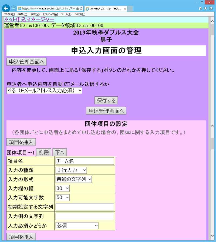Open the お気に入り(A) menu
Viewport: 216px width, 242px height.
(x=50, y=14)
